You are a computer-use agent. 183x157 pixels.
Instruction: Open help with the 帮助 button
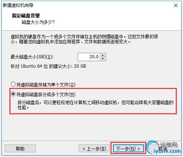(20, 148)
